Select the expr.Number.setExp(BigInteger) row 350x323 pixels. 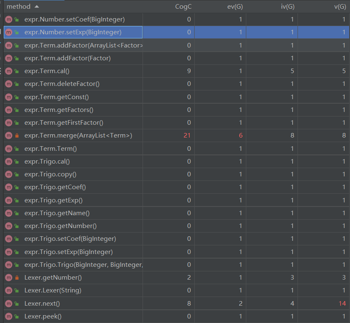click(x=176, y=32)
